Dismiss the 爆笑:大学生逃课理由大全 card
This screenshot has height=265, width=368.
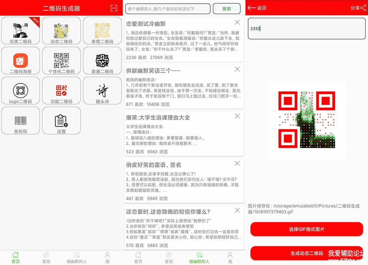coord(237,116)
